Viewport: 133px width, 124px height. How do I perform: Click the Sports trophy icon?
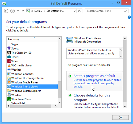[9, 48]
